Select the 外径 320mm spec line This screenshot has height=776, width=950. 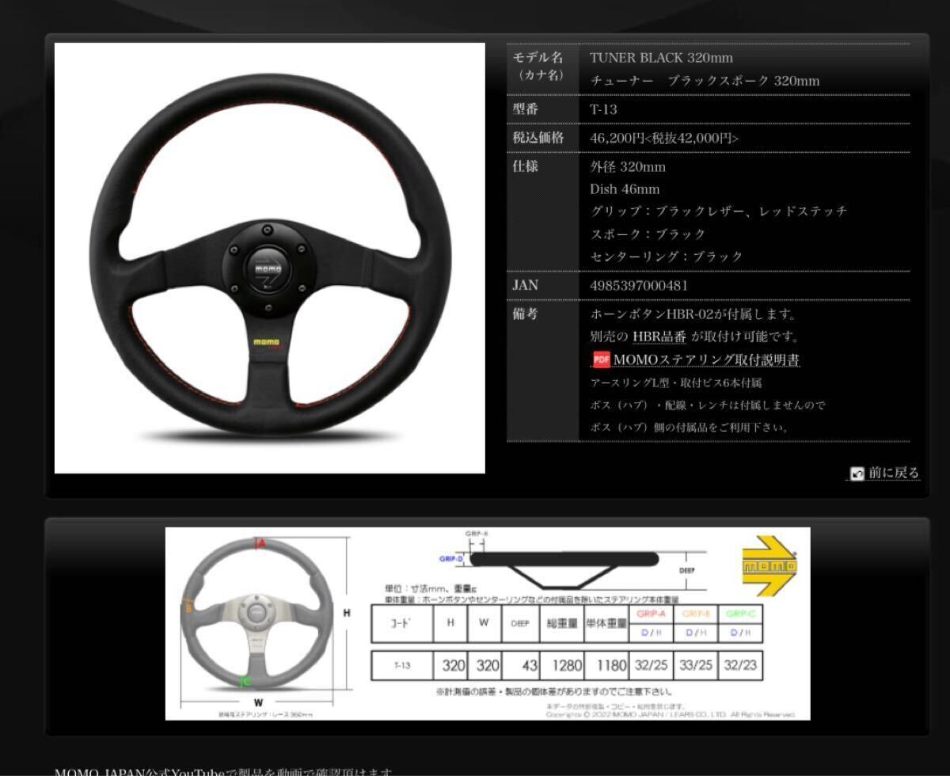pos(629,167)
